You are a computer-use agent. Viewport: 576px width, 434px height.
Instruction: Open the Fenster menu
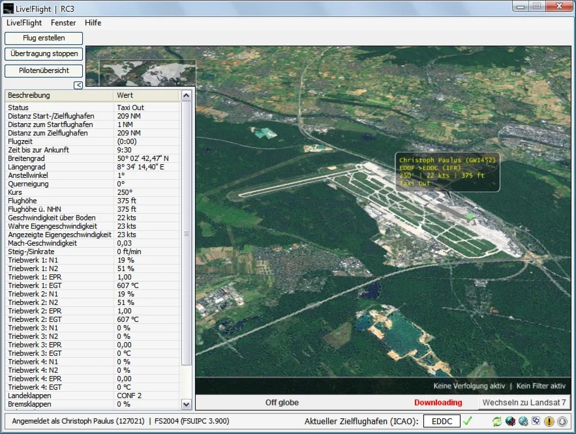pos(63,23)
